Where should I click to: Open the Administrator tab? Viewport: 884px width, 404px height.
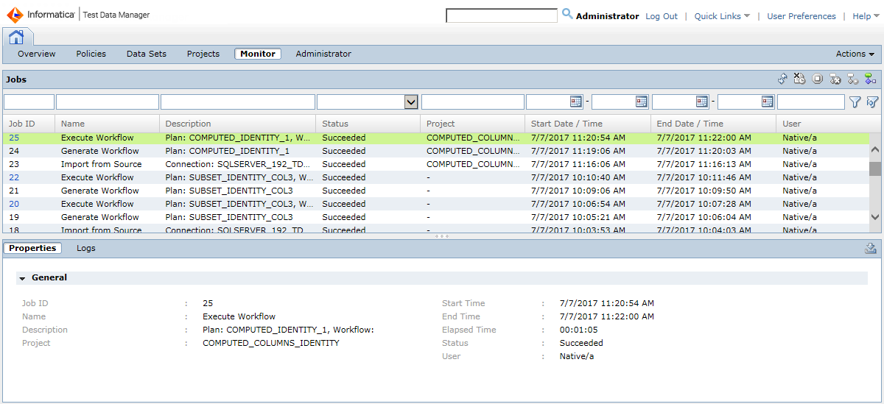tap(323, 54)
